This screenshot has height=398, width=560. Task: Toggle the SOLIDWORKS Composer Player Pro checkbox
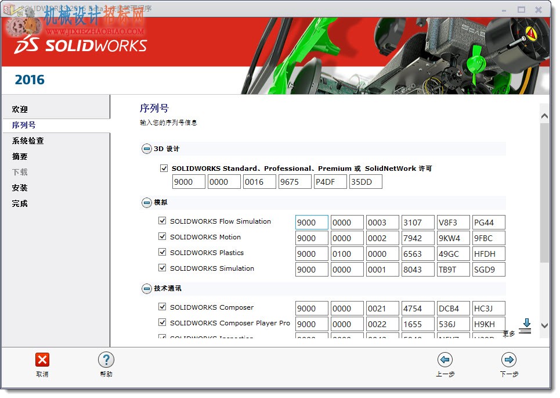point(162,322)
